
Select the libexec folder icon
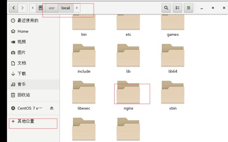84,92
